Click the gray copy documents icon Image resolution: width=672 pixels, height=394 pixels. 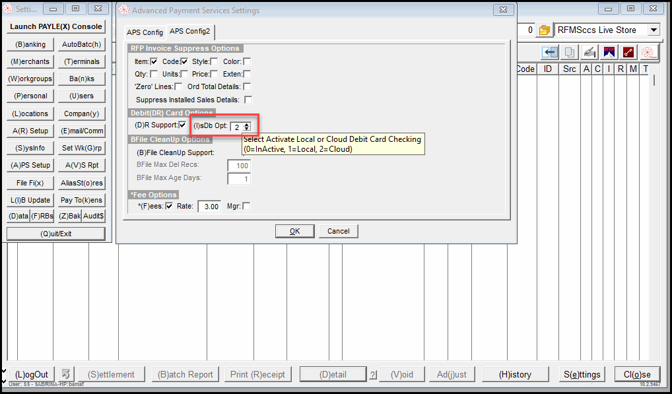(570, 52)
